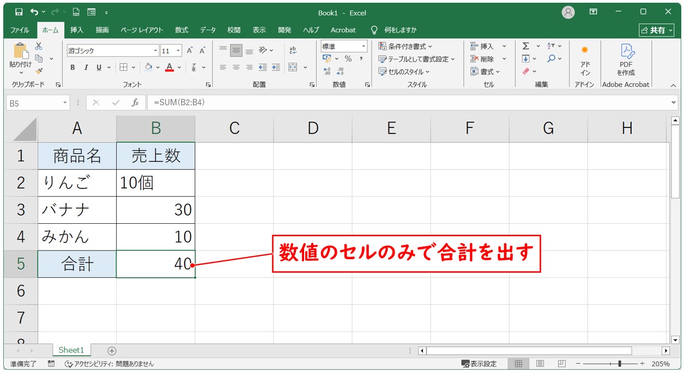Click the zoom slider handle
The height and width of the screenshot is (373, 684).
620,364
